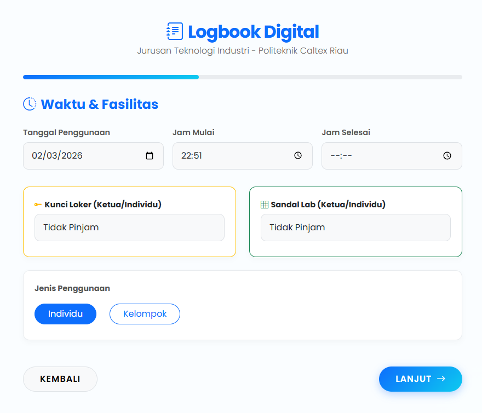Click the Waktu & Fasilitas section heading
The width and height of the screenshot is (482, 413).
[x=99, y=104]
